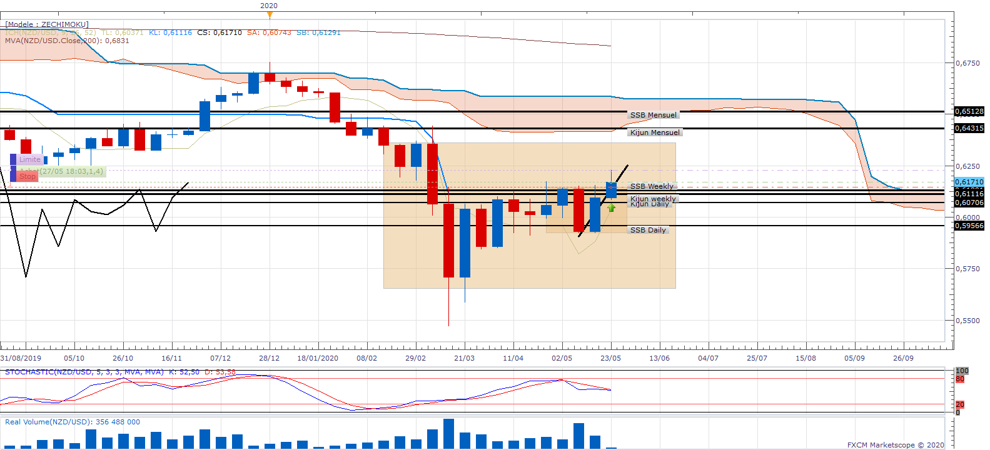Select the SSB Daily line label
990x450 pixels.
pyautogui.click(x=648, y=230)
